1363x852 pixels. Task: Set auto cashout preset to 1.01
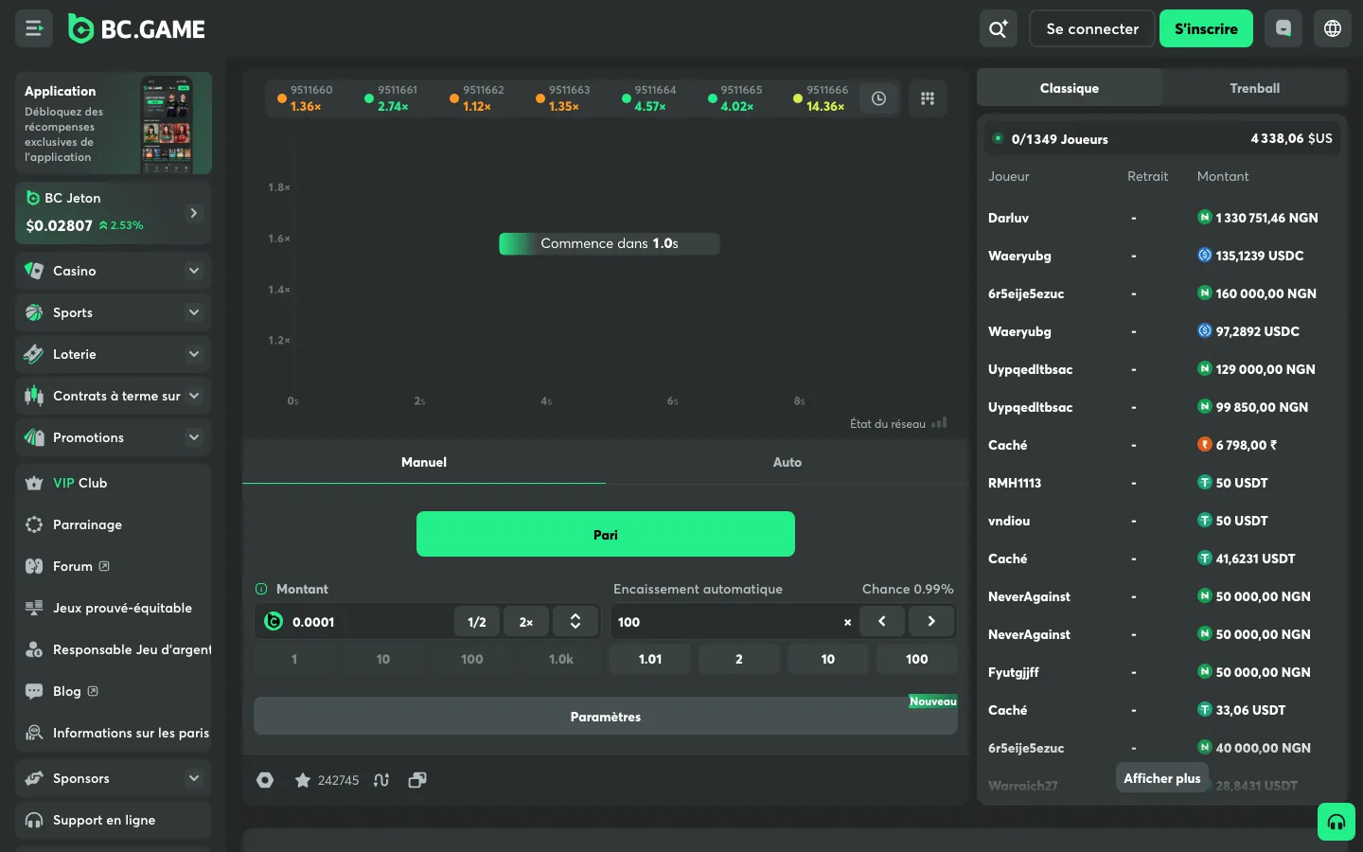pos(650,659)
